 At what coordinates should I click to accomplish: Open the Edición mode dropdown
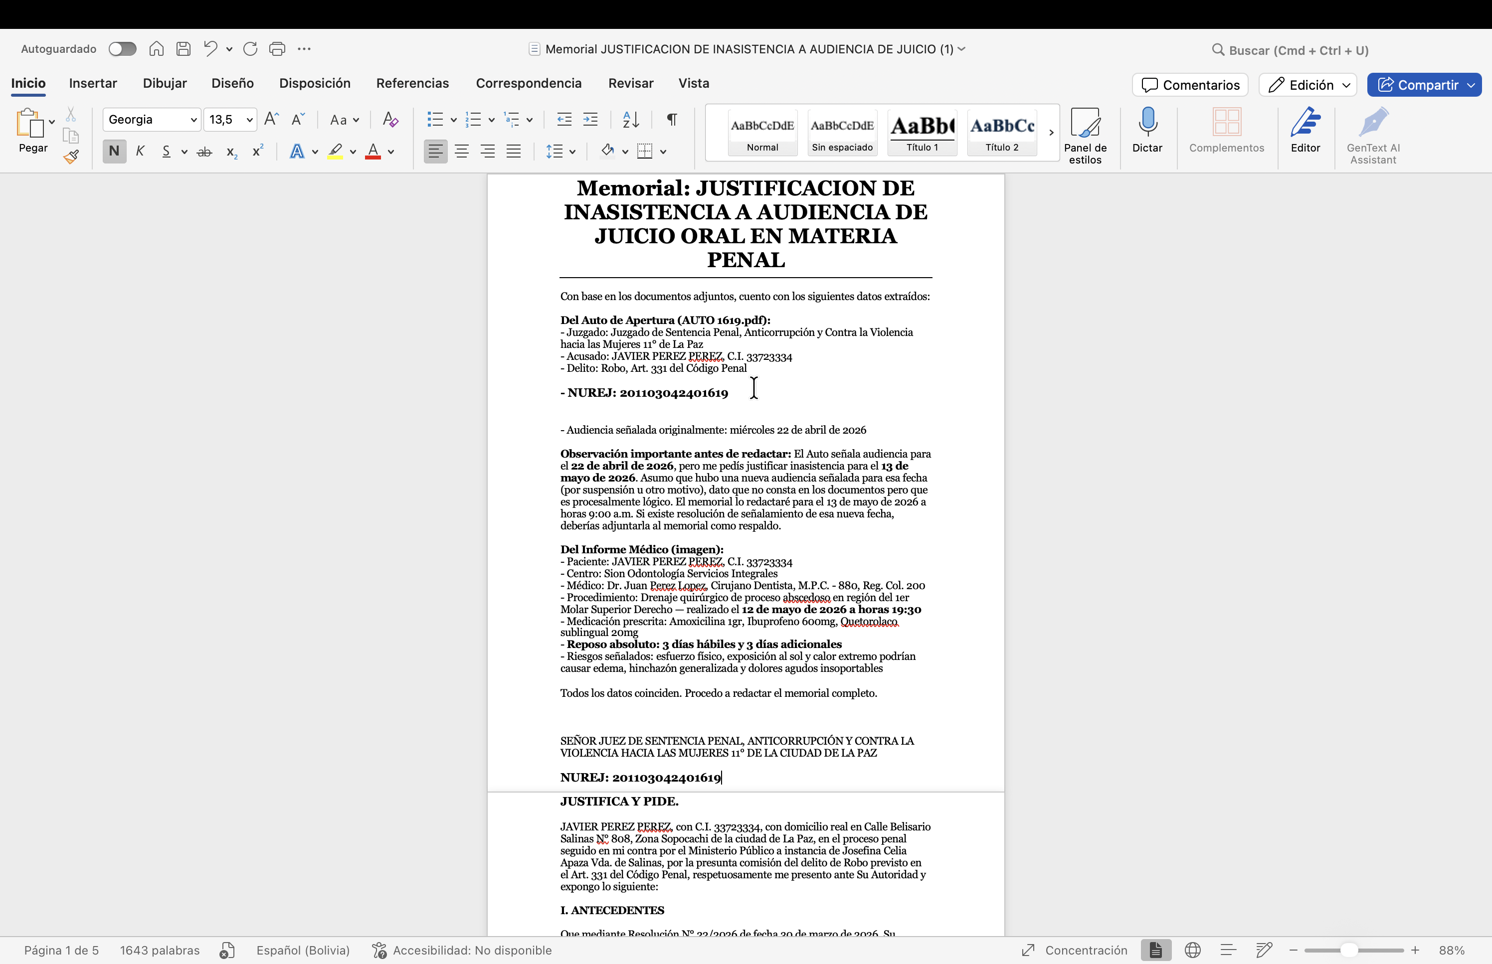click(x=1307, y=85)
